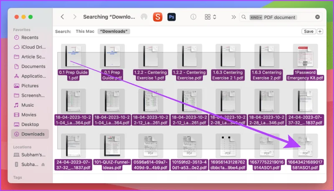Select 16577752219016914ASO1.pdf icon
The image size is (334, 191).
coord(267,146)
